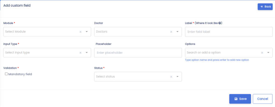The image size is (275, 107).
Task: Expand the Module dropdown arrow
Action: [x=87, y=32]
